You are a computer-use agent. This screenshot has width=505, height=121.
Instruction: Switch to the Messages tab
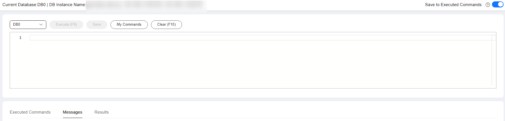click(x=73, y=112)
